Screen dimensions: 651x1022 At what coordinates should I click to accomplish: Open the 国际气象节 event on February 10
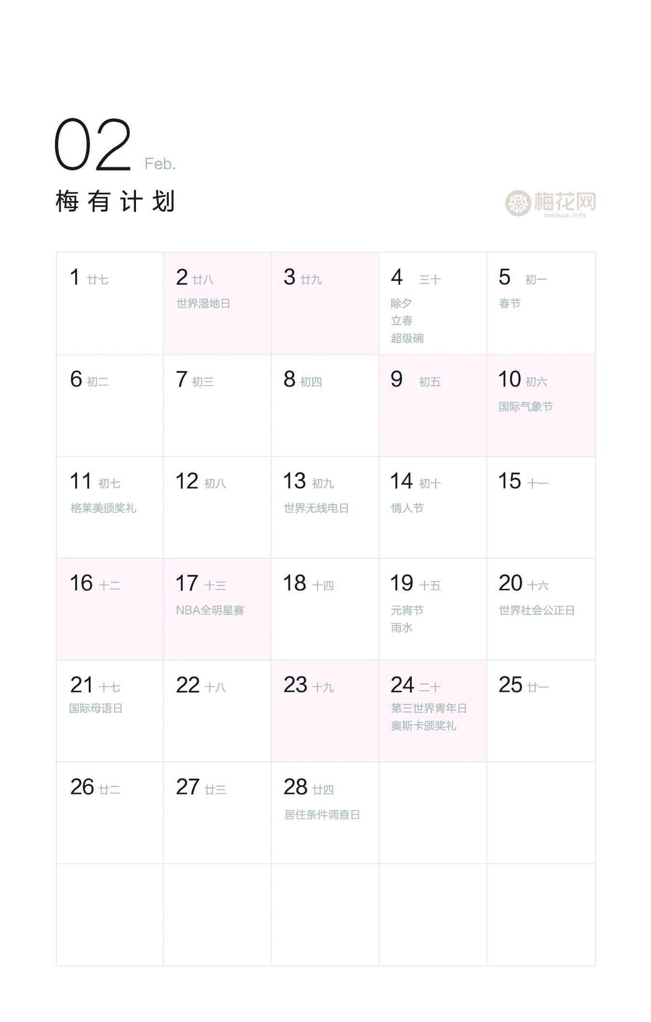[x=525, y=407]
